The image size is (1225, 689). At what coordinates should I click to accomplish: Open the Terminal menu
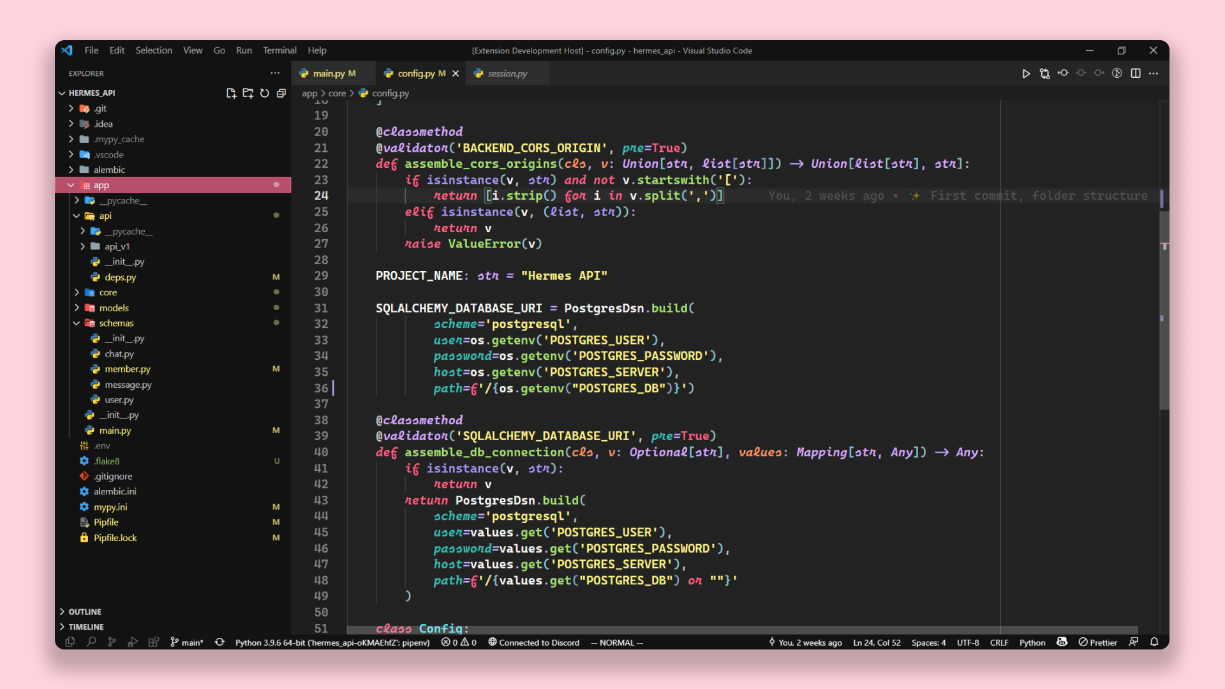point(279,50)
